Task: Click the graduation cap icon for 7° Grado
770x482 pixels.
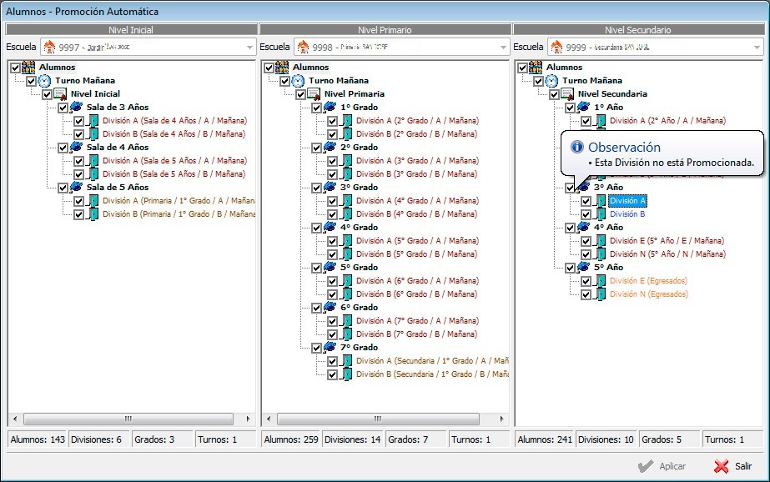Action: point(330,347)
